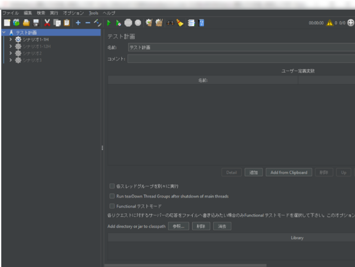Start the test run
The height and width of the screenshot is (267, 355).
[109, 23]
